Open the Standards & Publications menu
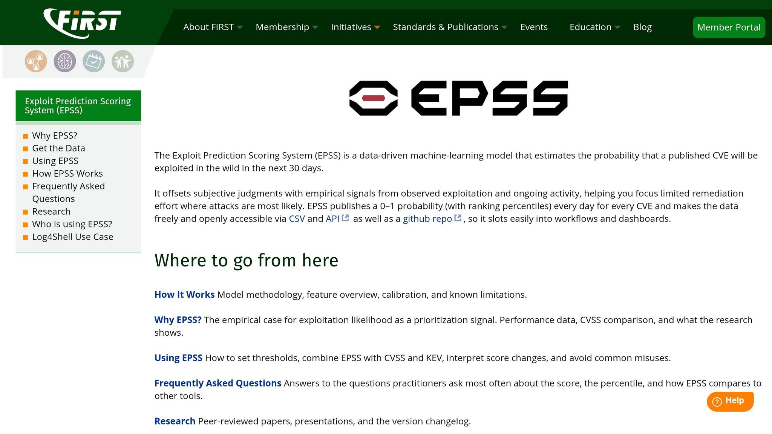Screen dimensions: 772x434 446,27
